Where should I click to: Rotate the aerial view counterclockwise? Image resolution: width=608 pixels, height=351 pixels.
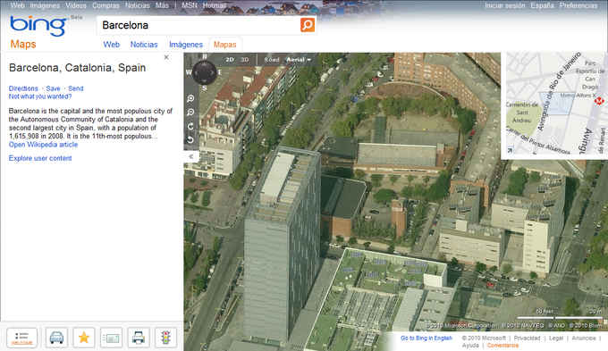click(190, 140)
